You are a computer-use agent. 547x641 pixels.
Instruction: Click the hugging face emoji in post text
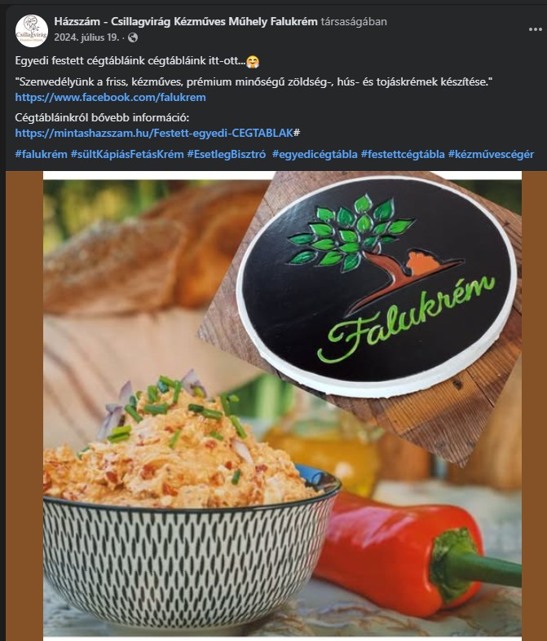tap(253, 61)
